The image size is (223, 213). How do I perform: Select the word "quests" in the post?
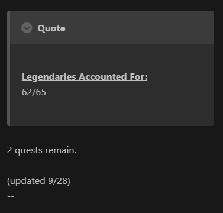pyautogui.click(x=28, y=151)
